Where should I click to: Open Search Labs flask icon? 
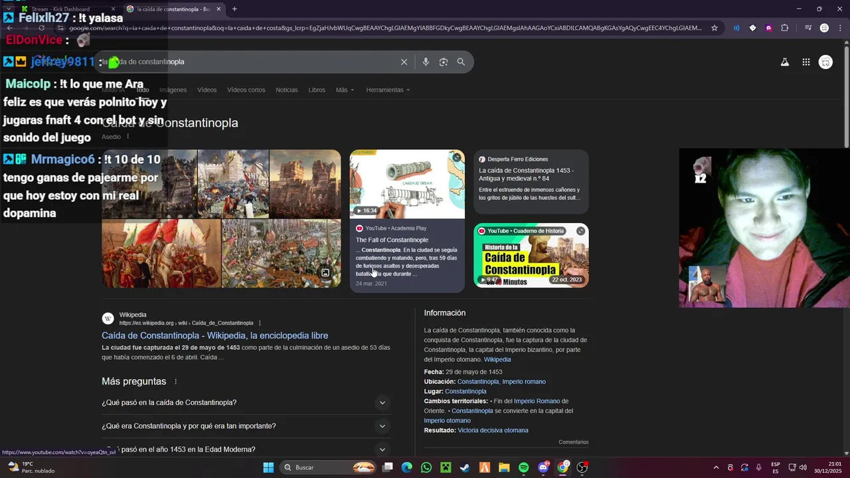[784, 62]
